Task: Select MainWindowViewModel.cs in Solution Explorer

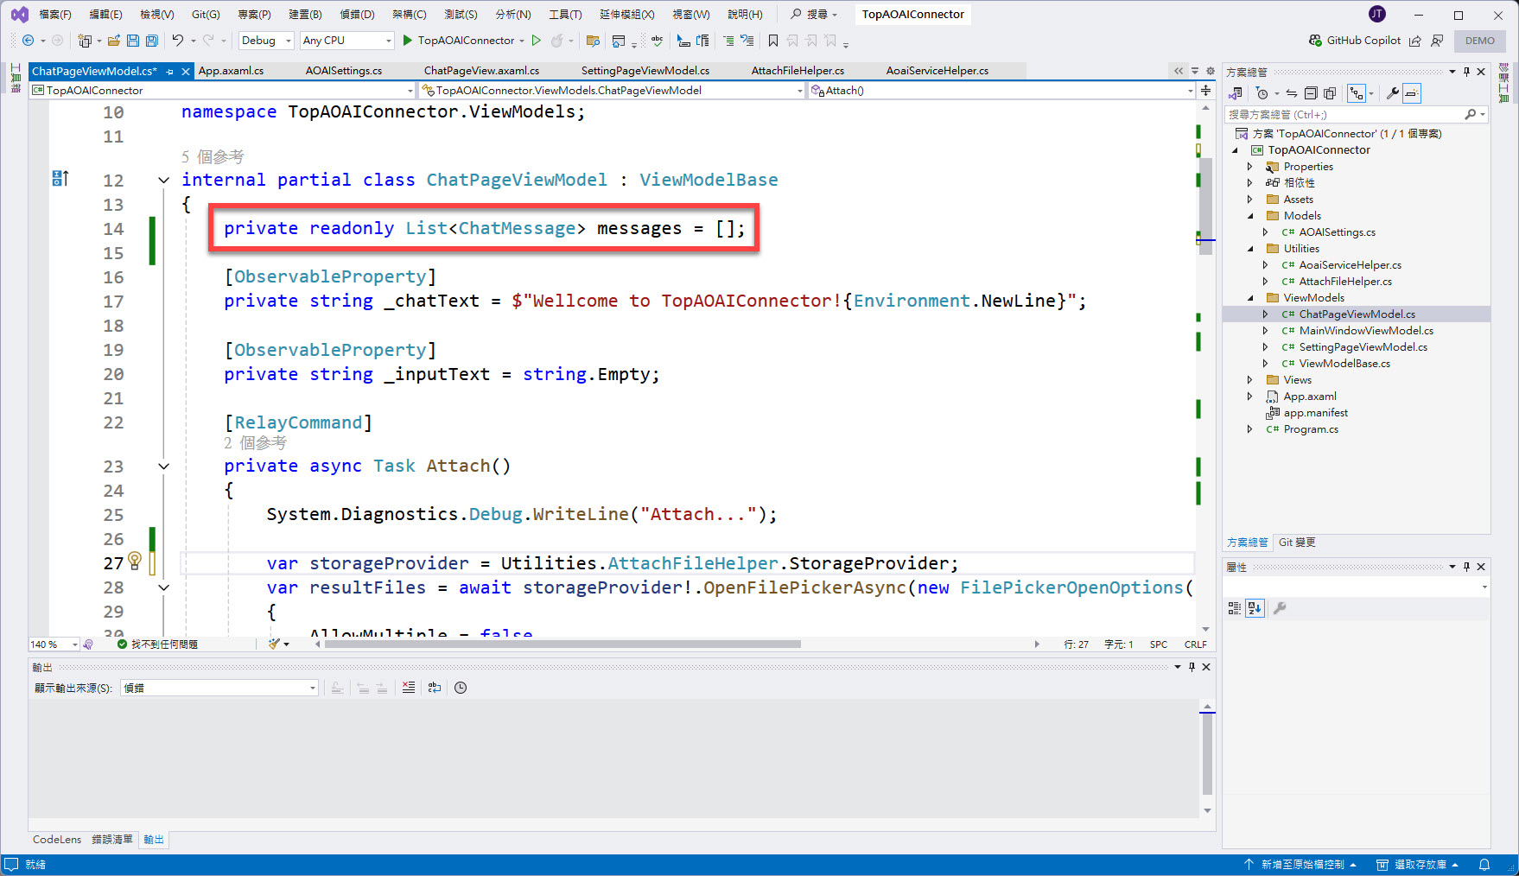Action: pyautogui.click(x=1365, y=331)
